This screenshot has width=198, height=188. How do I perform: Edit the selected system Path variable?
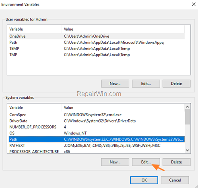146,162
